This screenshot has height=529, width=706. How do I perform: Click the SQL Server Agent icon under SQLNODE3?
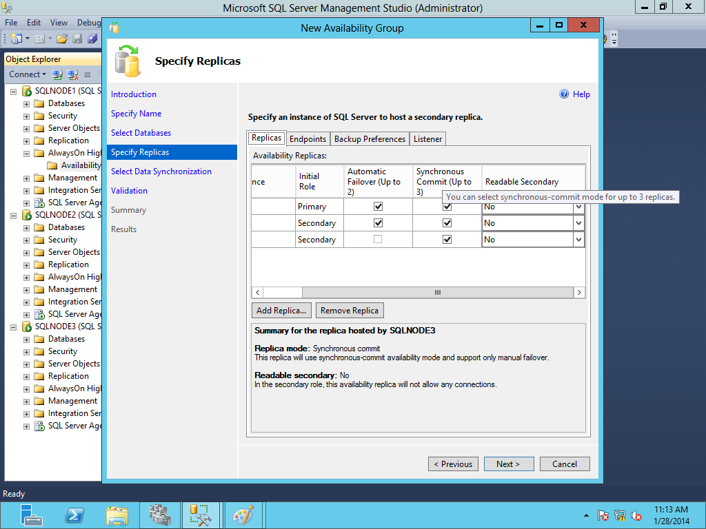pos(39,426)
